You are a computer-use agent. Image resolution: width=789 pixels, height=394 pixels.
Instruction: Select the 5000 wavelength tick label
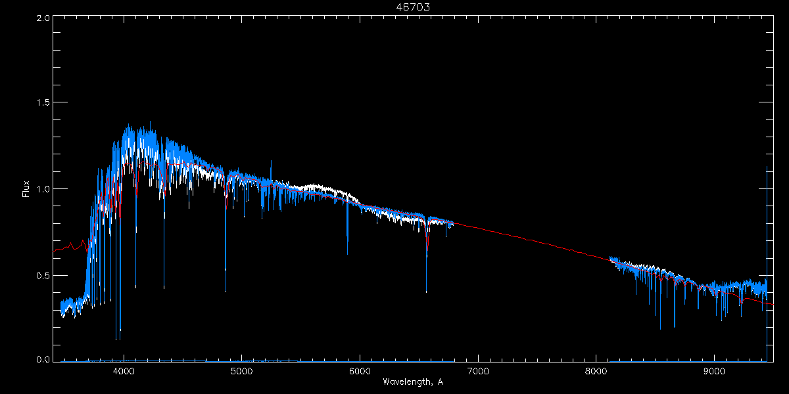tap(242, 372)
